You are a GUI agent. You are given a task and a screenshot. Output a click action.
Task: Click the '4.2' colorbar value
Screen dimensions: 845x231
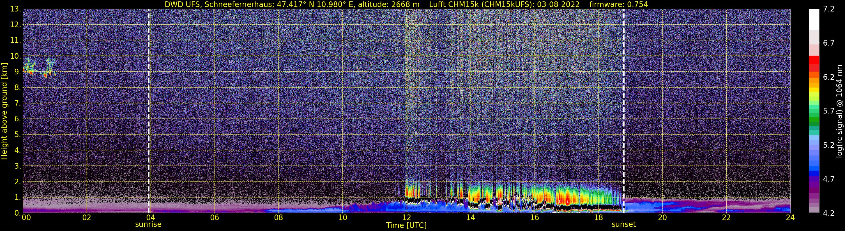[x=829, y=213]
